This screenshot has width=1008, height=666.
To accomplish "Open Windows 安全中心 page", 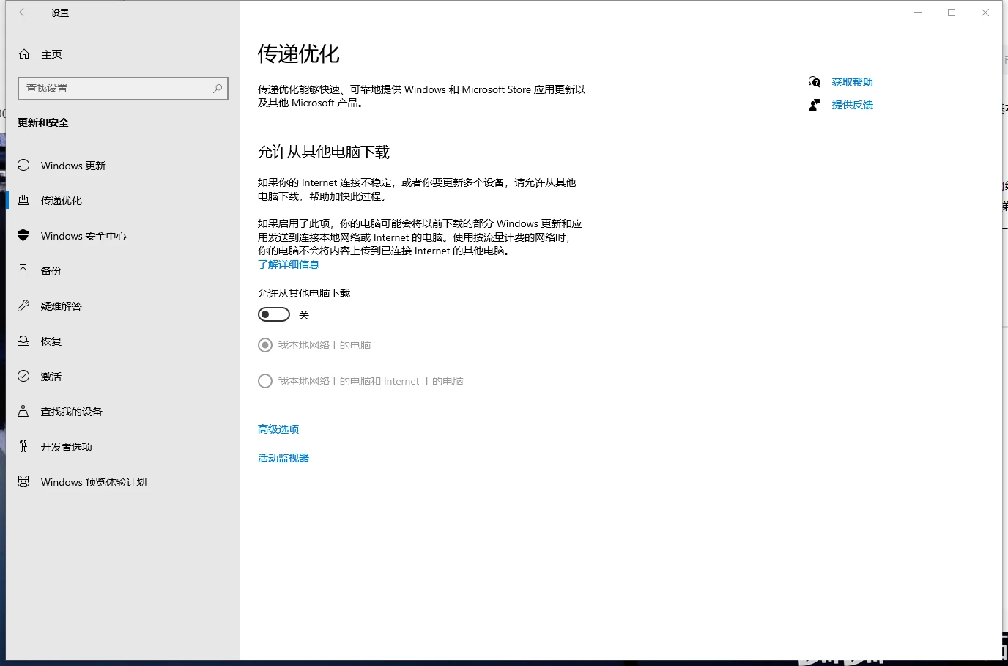I will [123, 236].
